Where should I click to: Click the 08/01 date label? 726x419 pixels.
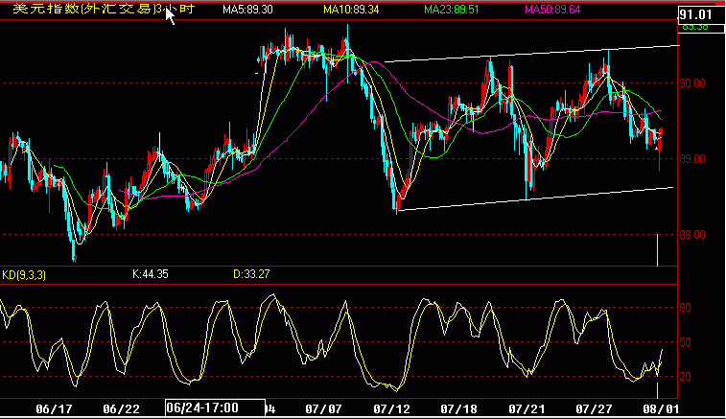point(661,409)
